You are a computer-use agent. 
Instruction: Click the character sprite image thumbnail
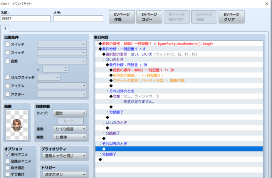(x=17, y=125)
